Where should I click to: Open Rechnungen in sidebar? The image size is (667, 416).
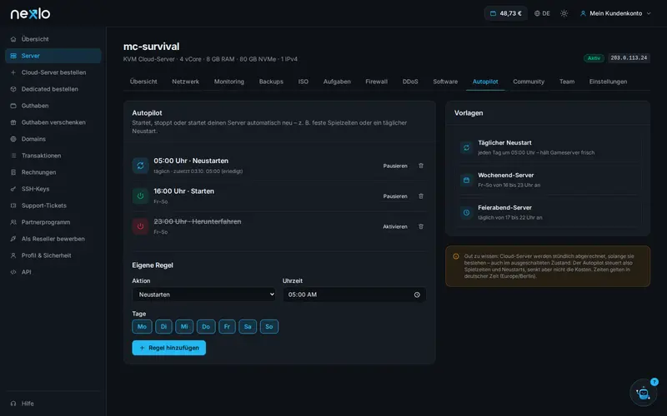pos(53,172)
